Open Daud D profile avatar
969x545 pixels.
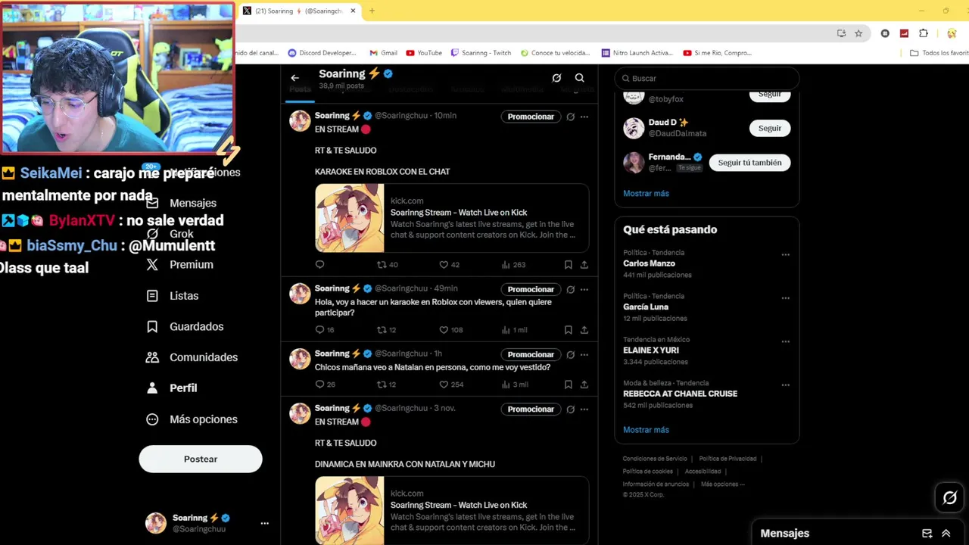(x=634, y=128)
